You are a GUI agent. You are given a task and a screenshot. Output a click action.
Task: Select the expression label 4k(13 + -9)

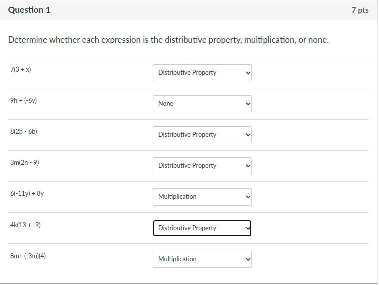[26, 225]
